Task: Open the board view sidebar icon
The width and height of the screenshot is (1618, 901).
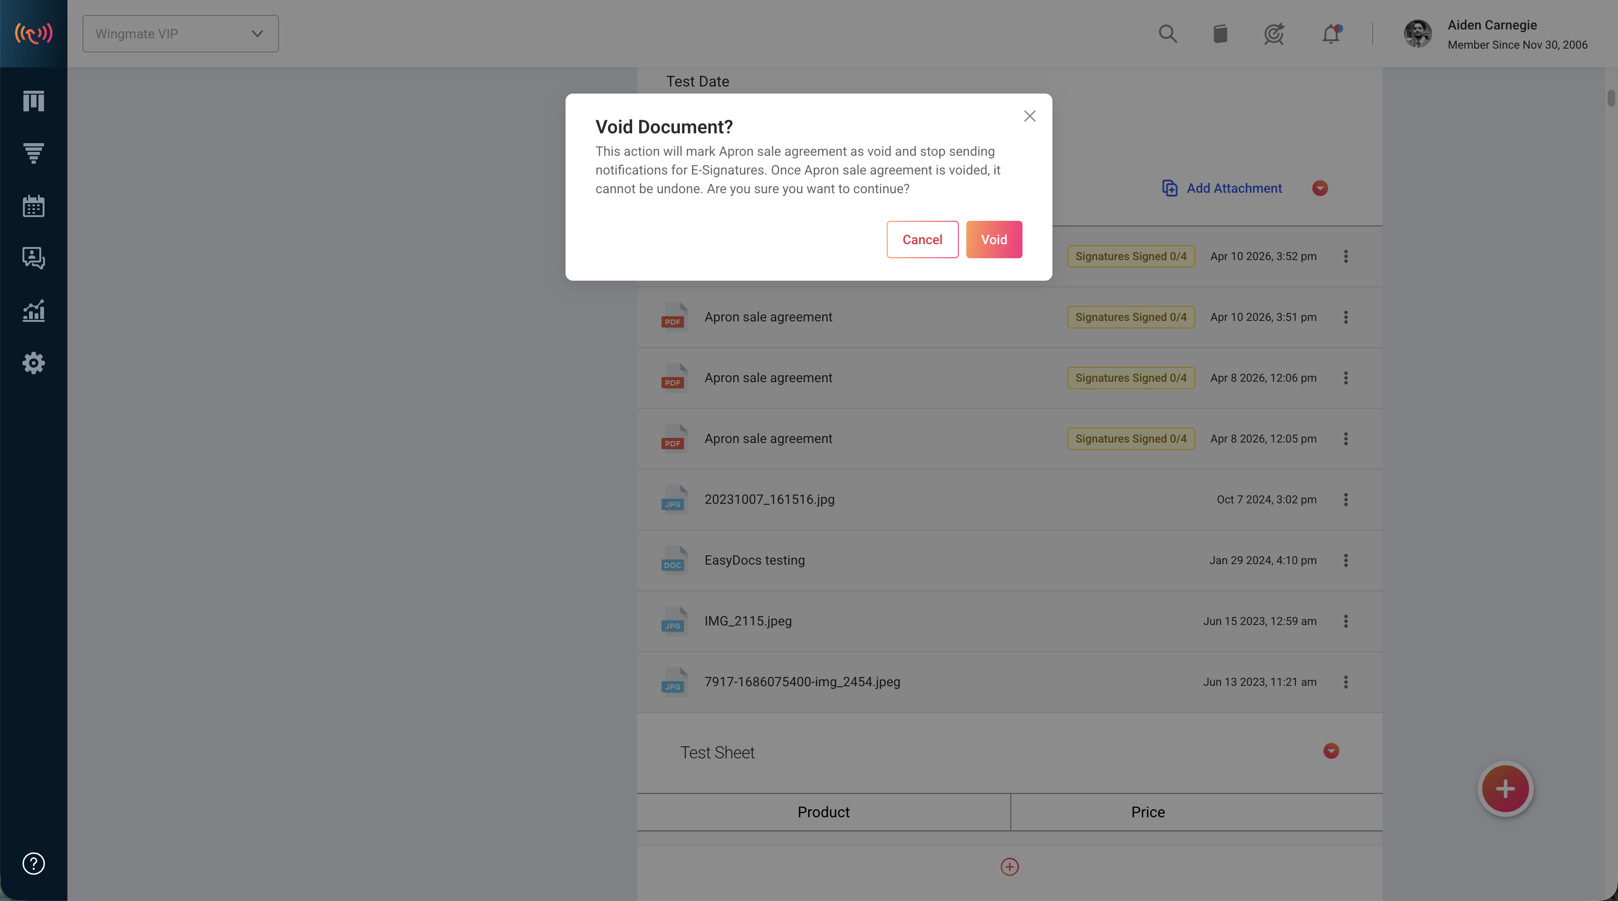Action: [x=33, y=101]
